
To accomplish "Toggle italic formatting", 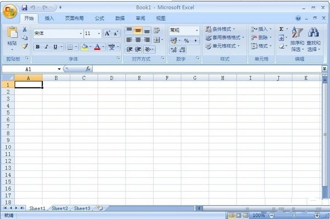I will tap(47, 47).
